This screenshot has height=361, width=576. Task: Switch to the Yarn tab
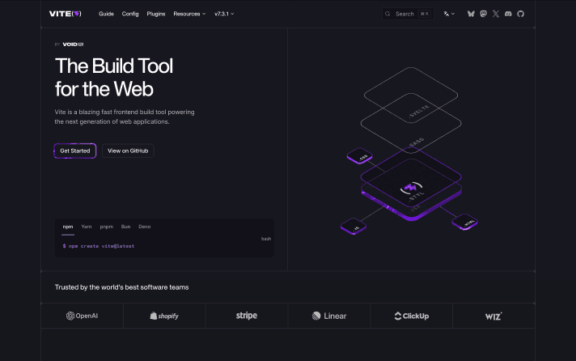point(87,227)
